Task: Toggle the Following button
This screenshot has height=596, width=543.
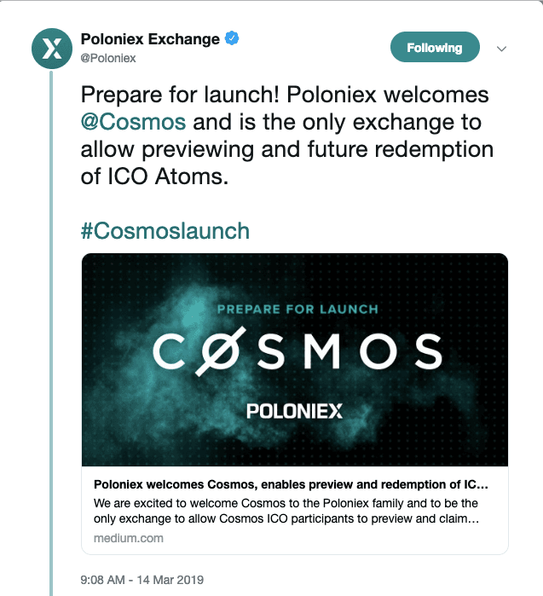Action: (435, 47)
